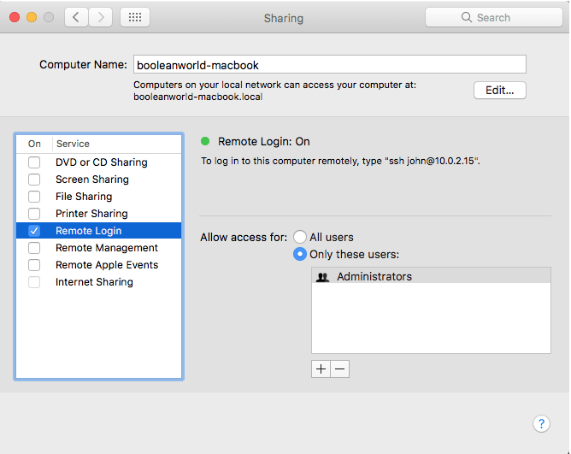Click the back navigation arrow
This screenshot has width=571, height=454.
tap(77, 17)
